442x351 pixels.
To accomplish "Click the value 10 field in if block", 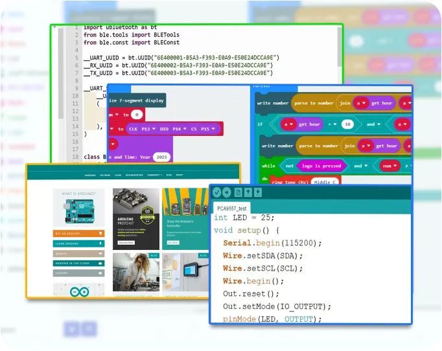I will point(347,124).
